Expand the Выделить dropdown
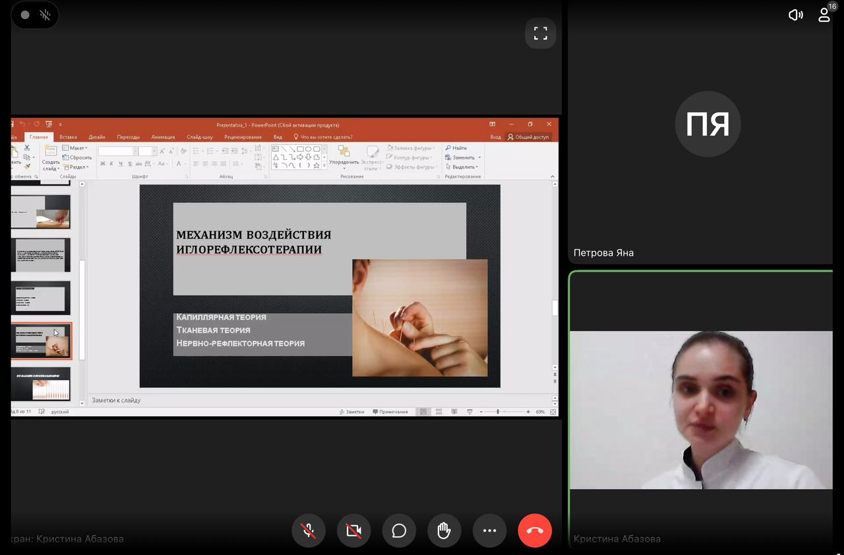 tap(464, 167)
